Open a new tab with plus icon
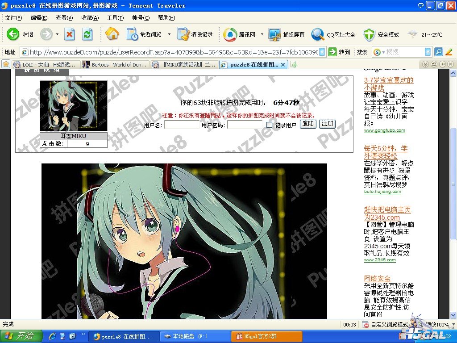 (294, 64)
